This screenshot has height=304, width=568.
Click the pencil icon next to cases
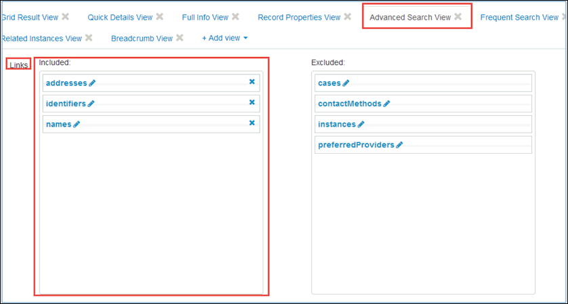pos(346,83)
